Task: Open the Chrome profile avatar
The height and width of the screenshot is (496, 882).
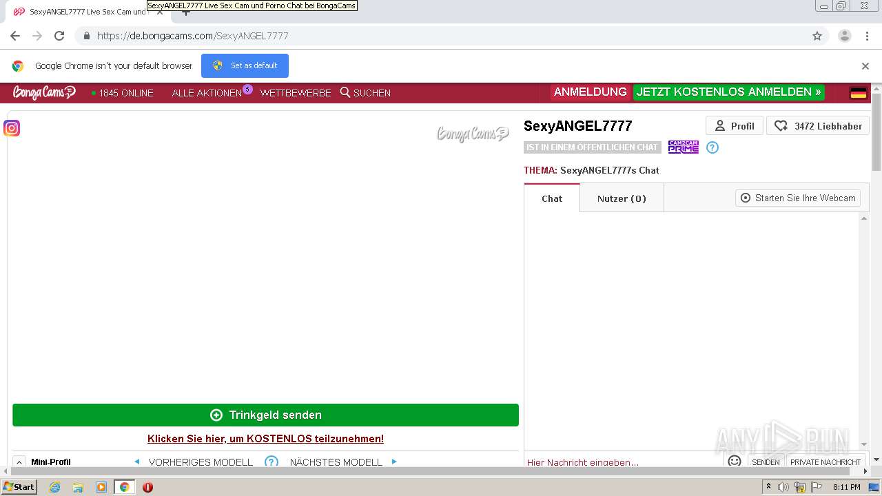Action: point(845,36)
